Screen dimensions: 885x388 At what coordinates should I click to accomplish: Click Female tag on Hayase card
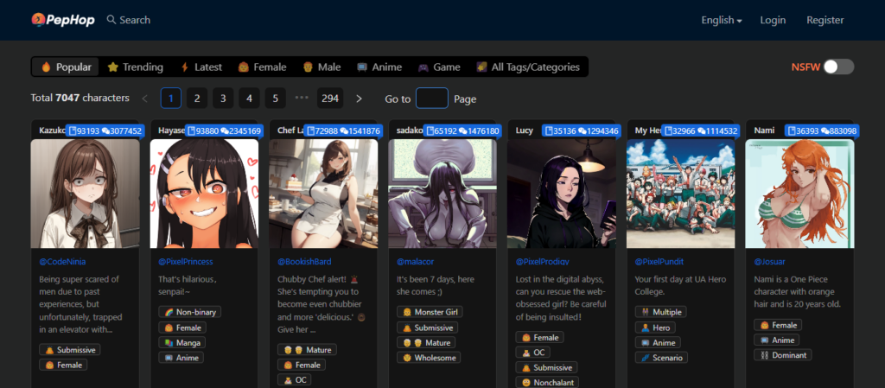[182, 328]
